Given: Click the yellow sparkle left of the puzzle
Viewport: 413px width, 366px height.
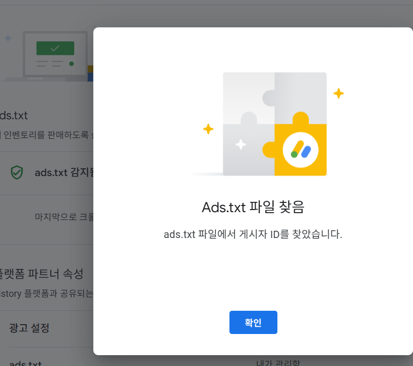Looking at the screenshot, I should click(208, 130).
